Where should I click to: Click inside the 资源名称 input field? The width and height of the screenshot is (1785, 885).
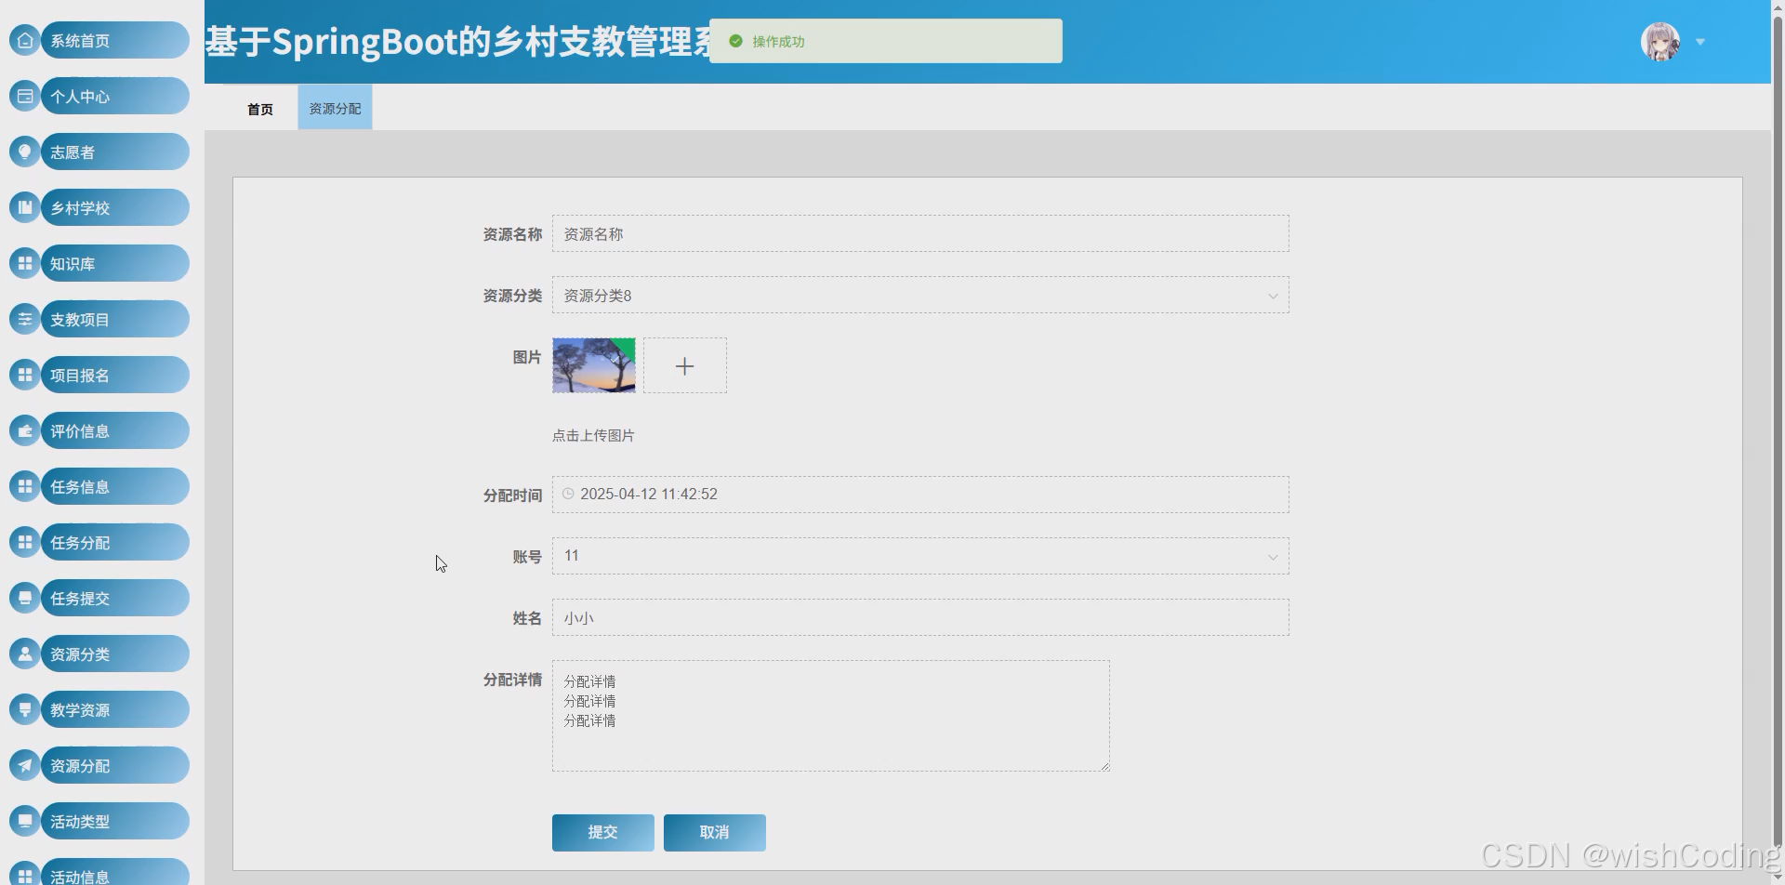point(919,233)
